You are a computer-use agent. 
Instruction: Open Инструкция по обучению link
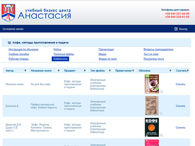point(23,49)
